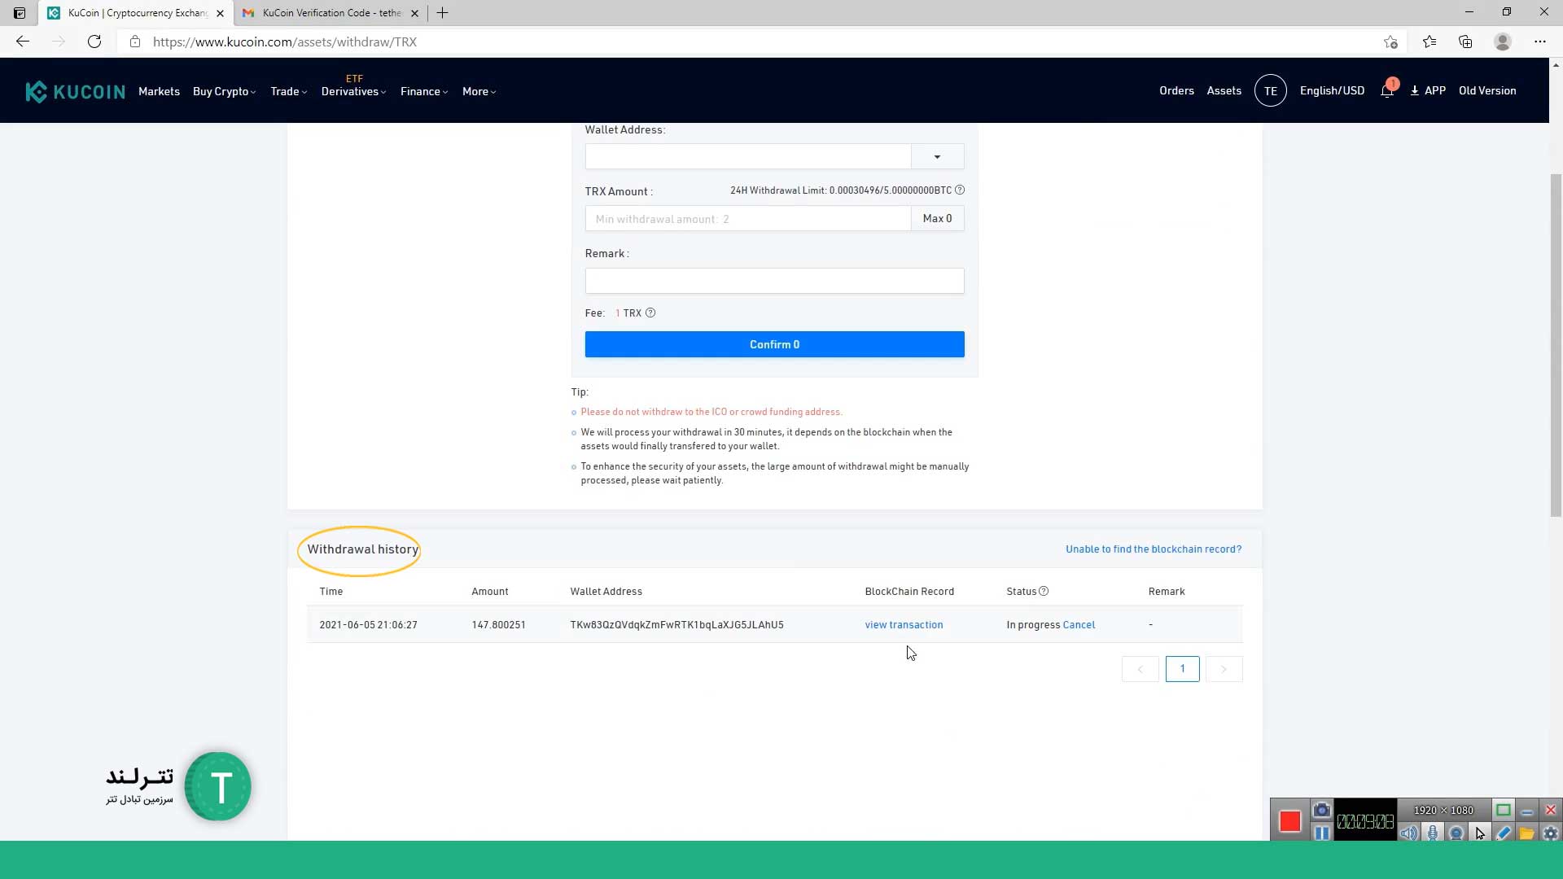Screen dimensions: 1563x879
Task: Take a screenshot with recorder camera icon
Action: point(1322,811)
